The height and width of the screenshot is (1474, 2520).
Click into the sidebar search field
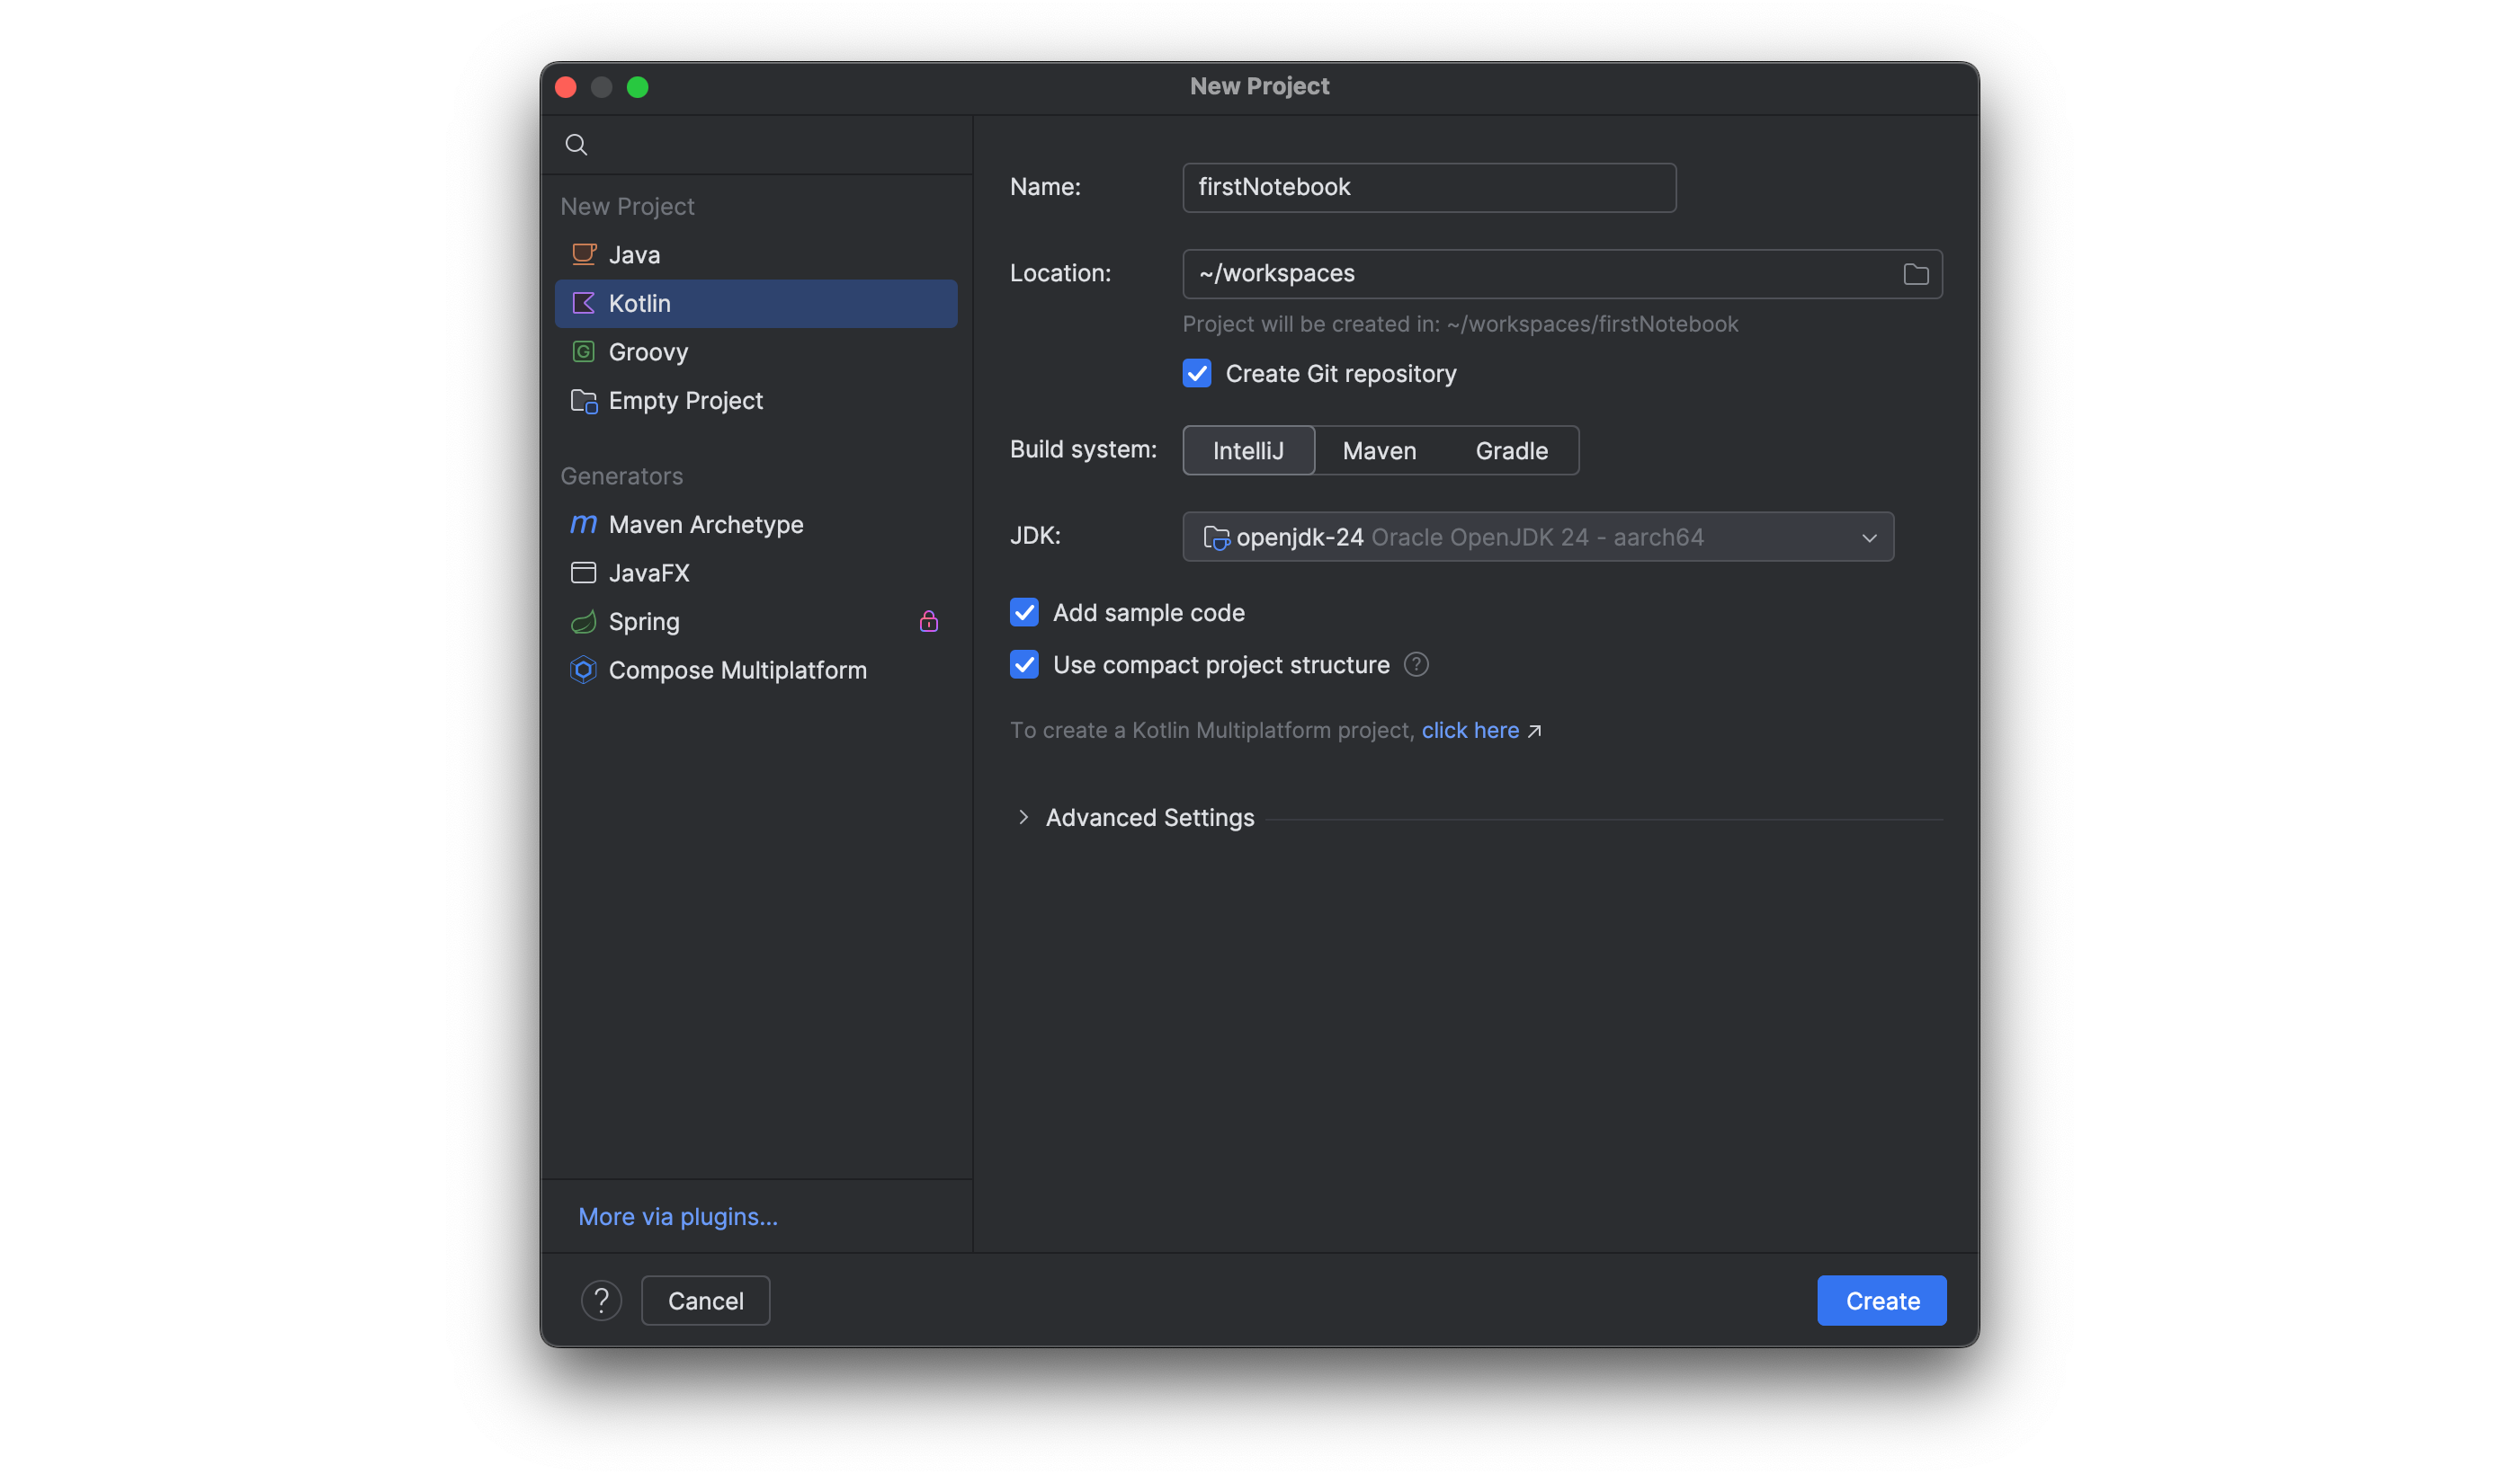click(x=756, y=145)
